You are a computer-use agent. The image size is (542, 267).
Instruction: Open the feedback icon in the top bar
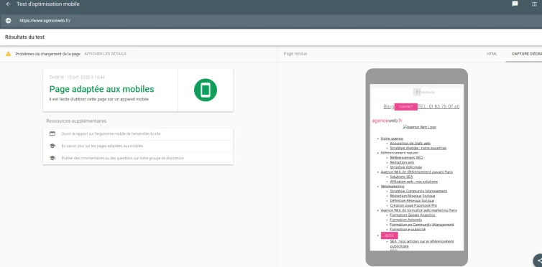[515, 4]
